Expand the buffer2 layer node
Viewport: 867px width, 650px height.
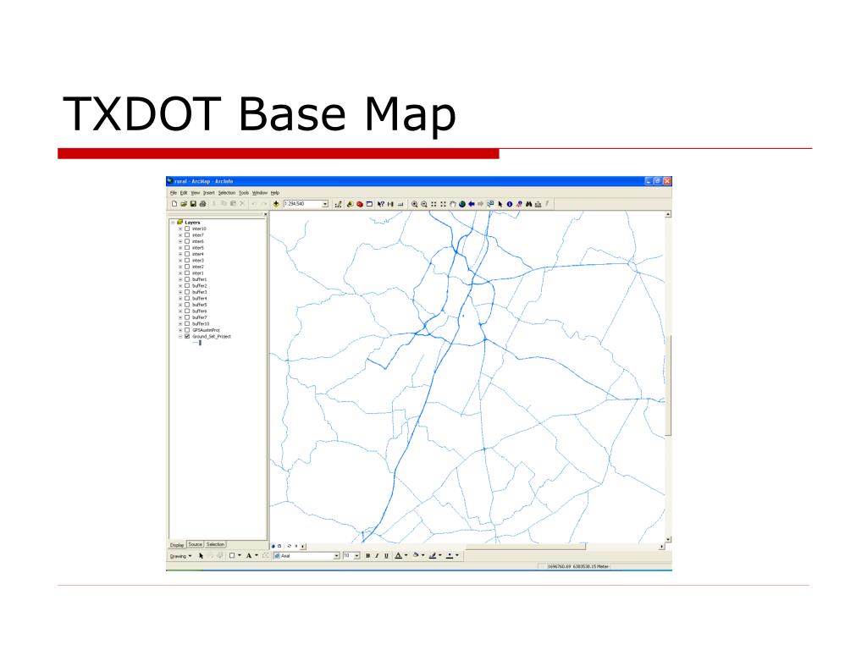(x=180, y=286)
